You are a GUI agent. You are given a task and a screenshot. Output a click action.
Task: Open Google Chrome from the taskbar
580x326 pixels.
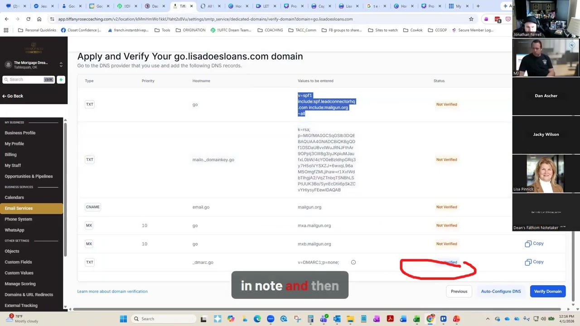point(430,319)
